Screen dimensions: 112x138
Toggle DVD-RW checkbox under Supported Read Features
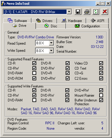(67, 68)
